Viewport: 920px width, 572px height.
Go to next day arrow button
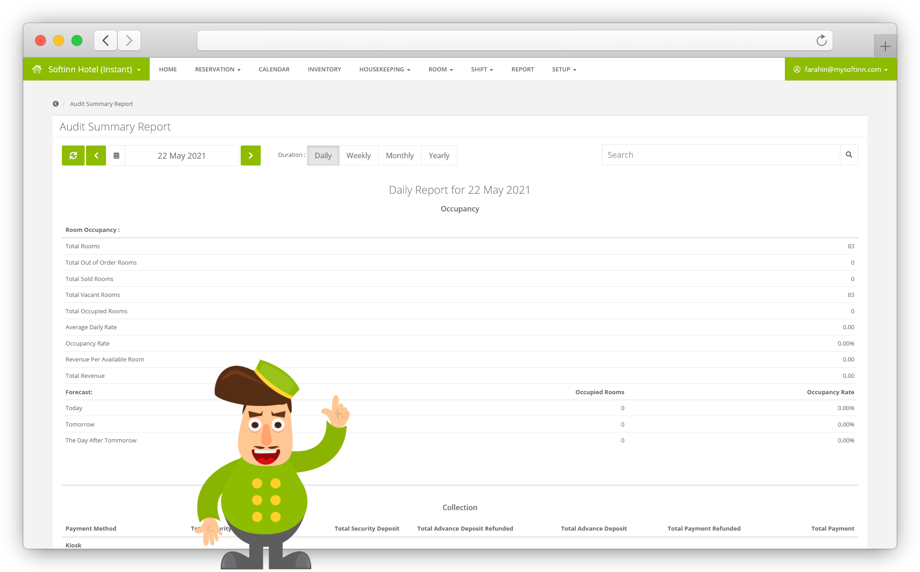251,156
